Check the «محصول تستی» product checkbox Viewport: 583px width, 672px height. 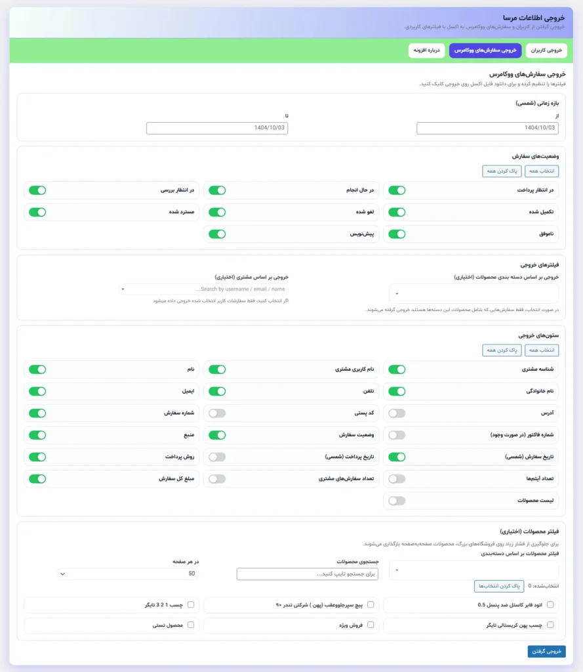[191, 625]
